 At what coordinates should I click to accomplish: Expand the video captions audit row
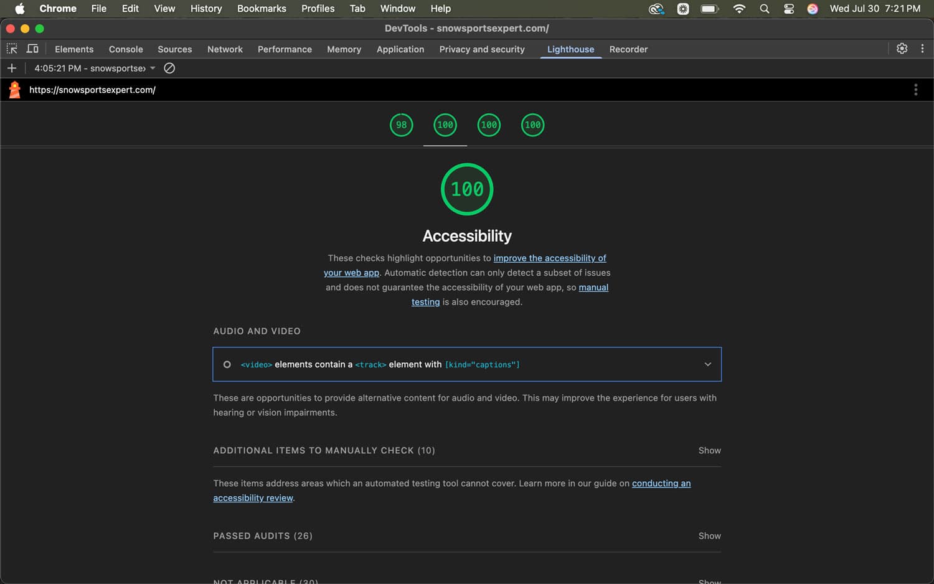pos(707,364)
